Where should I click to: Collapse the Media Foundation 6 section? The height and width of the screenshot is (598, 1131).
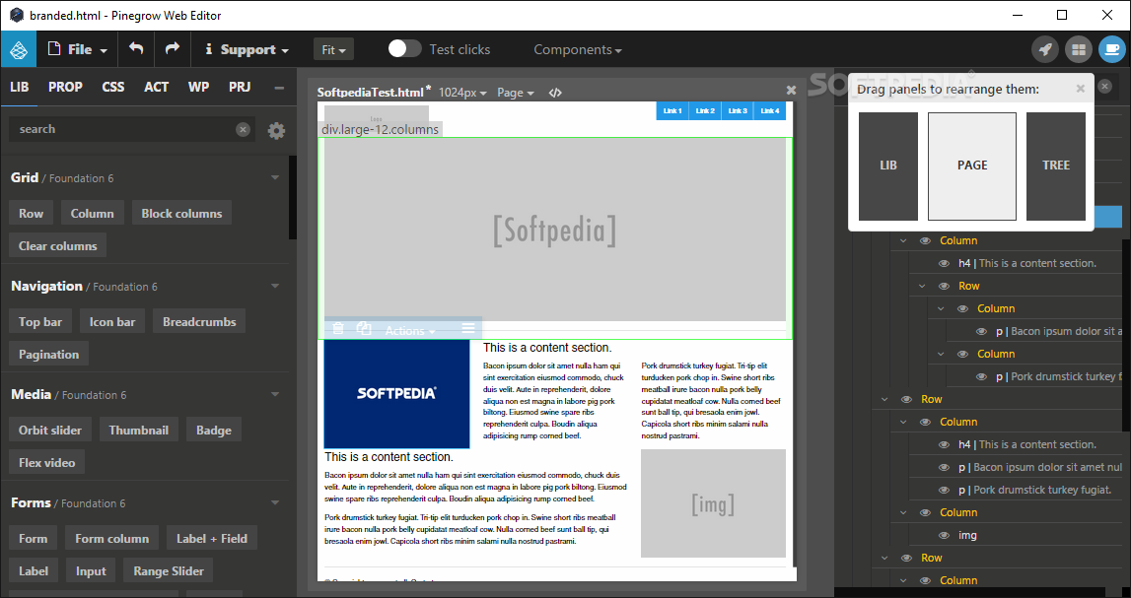pos(275,394)
